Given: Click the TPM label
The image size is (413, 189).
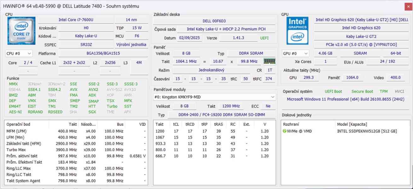Looking at the screenshot, I should 384,91.
